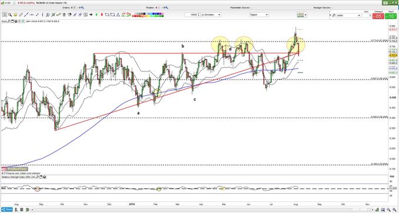This screenshot has height=213, width=399.
Task: Click the green window mode icon top right
Action: click(386, 3)
